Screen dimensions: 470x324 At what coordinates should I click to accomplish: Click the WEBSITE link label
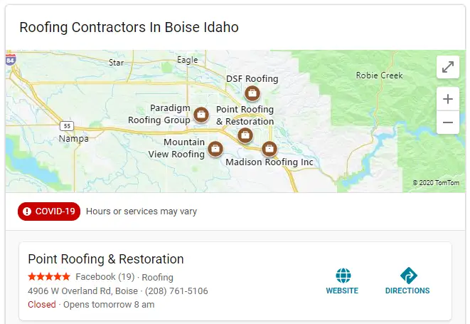(x=342, y=291)
